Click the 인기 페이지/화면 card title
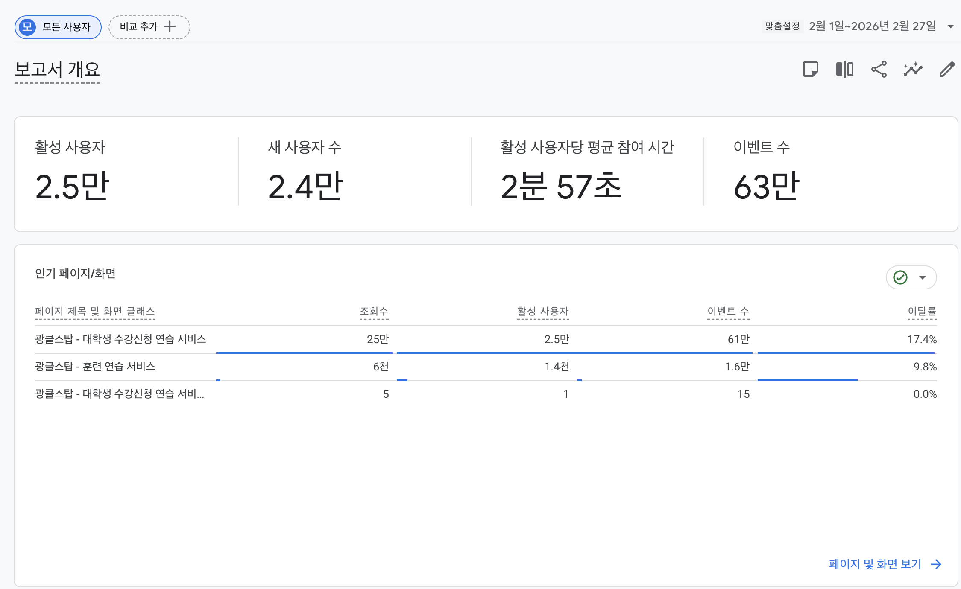Screen dimensions: 961x589 tap(75, 273)
